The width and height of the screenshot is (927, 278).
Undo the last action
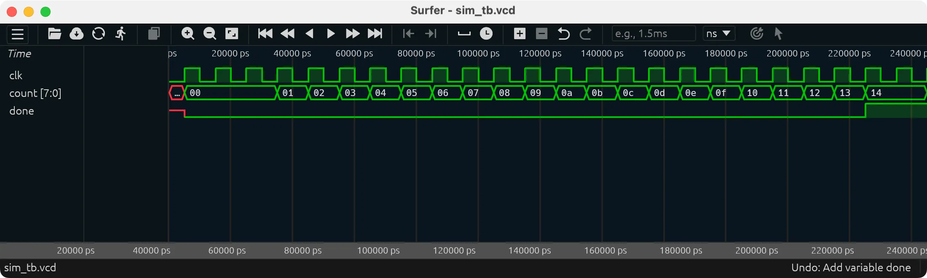tap(564, 34)
